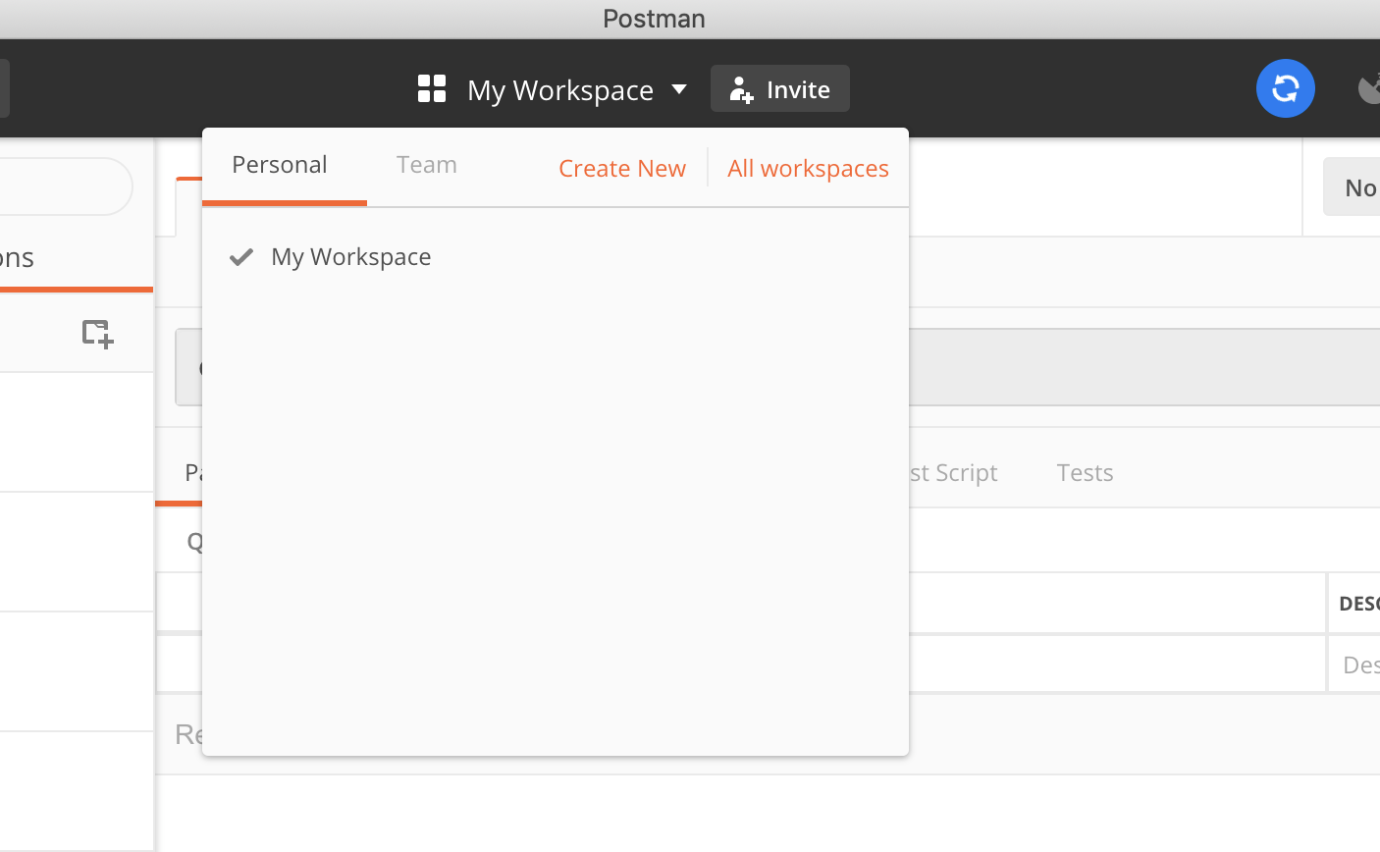The height and width of the screenshot is (852, 1380).
Task: Expand the My Workspace dropdown arrow
Action: coord(679,89)
